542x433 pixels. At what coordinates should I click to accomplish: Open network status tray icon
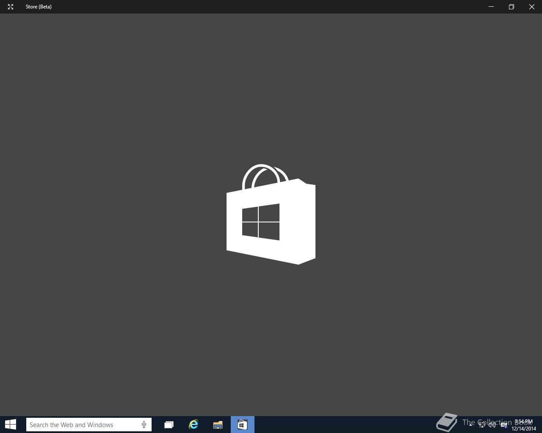481,425
